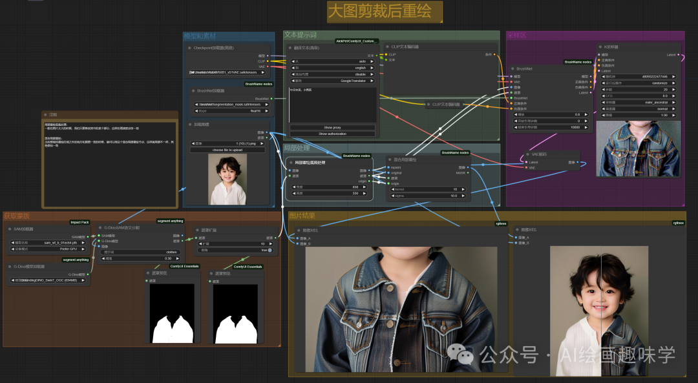The height and width of the screenshot is (383, 698).
Task: Open the dtype float16 combo
Action: (231, 110)
